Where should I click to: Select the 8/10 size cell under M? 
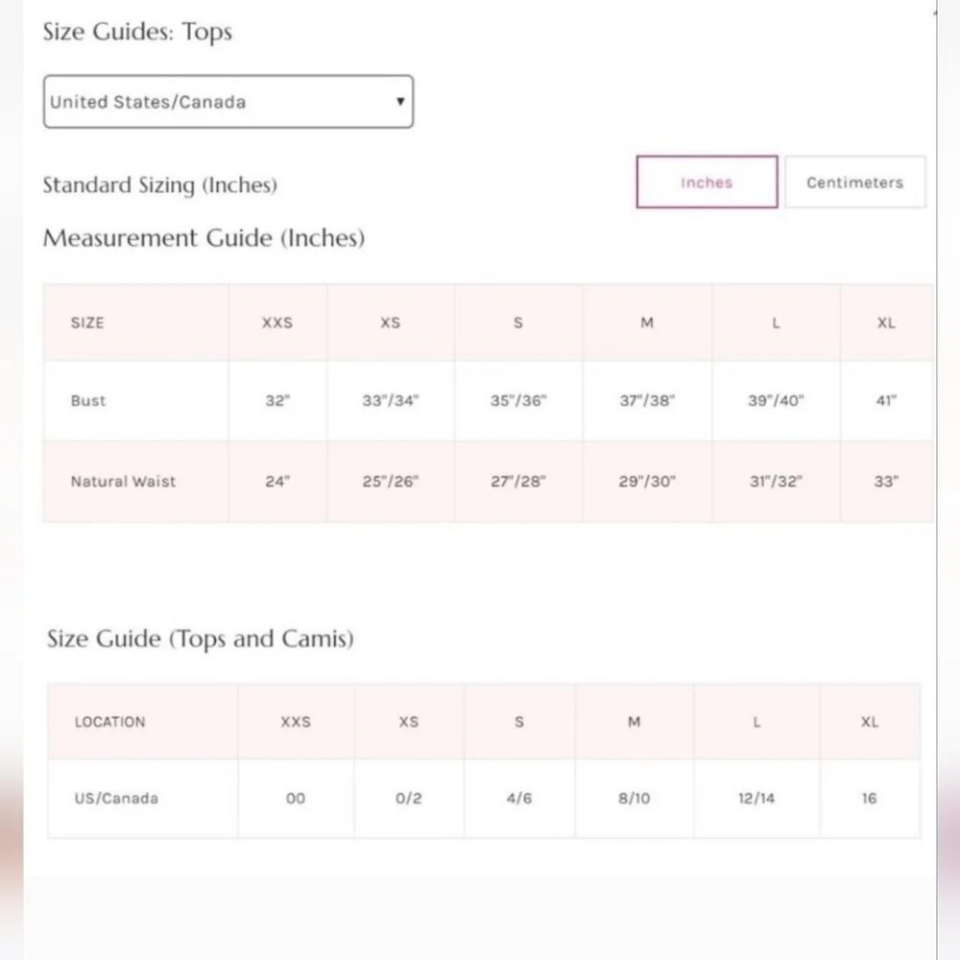point(635,799)
